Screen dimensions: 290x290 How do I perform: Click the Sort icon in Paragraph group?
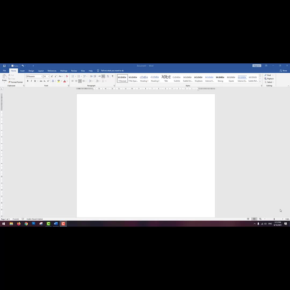click(108, 76)
